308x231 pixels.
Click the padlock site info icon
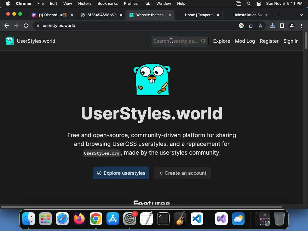38,26
